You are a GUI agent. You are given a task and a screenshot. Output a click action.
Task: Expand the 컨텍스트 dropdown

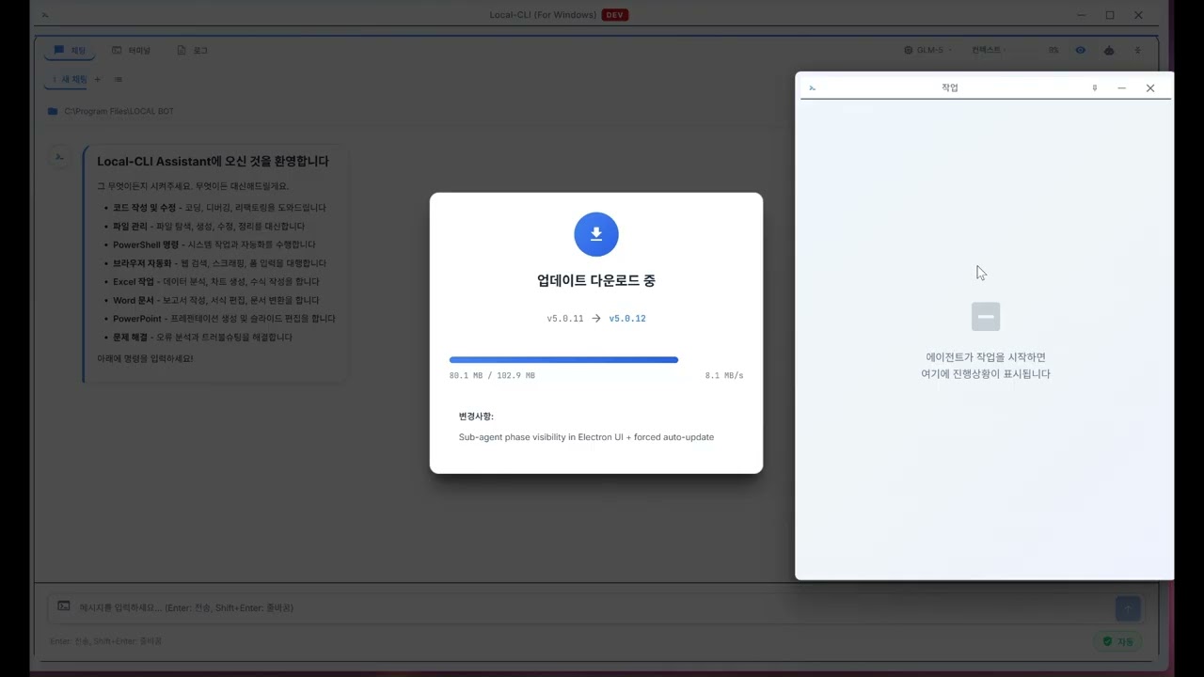pos(989,50)
